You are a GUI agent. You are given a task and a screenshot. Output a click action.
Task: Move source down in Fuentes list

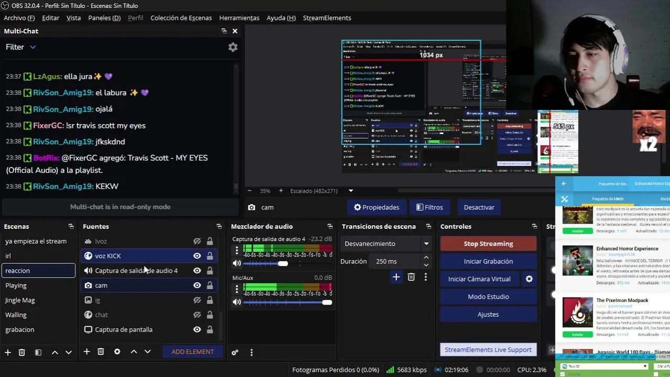coord(147,352)
